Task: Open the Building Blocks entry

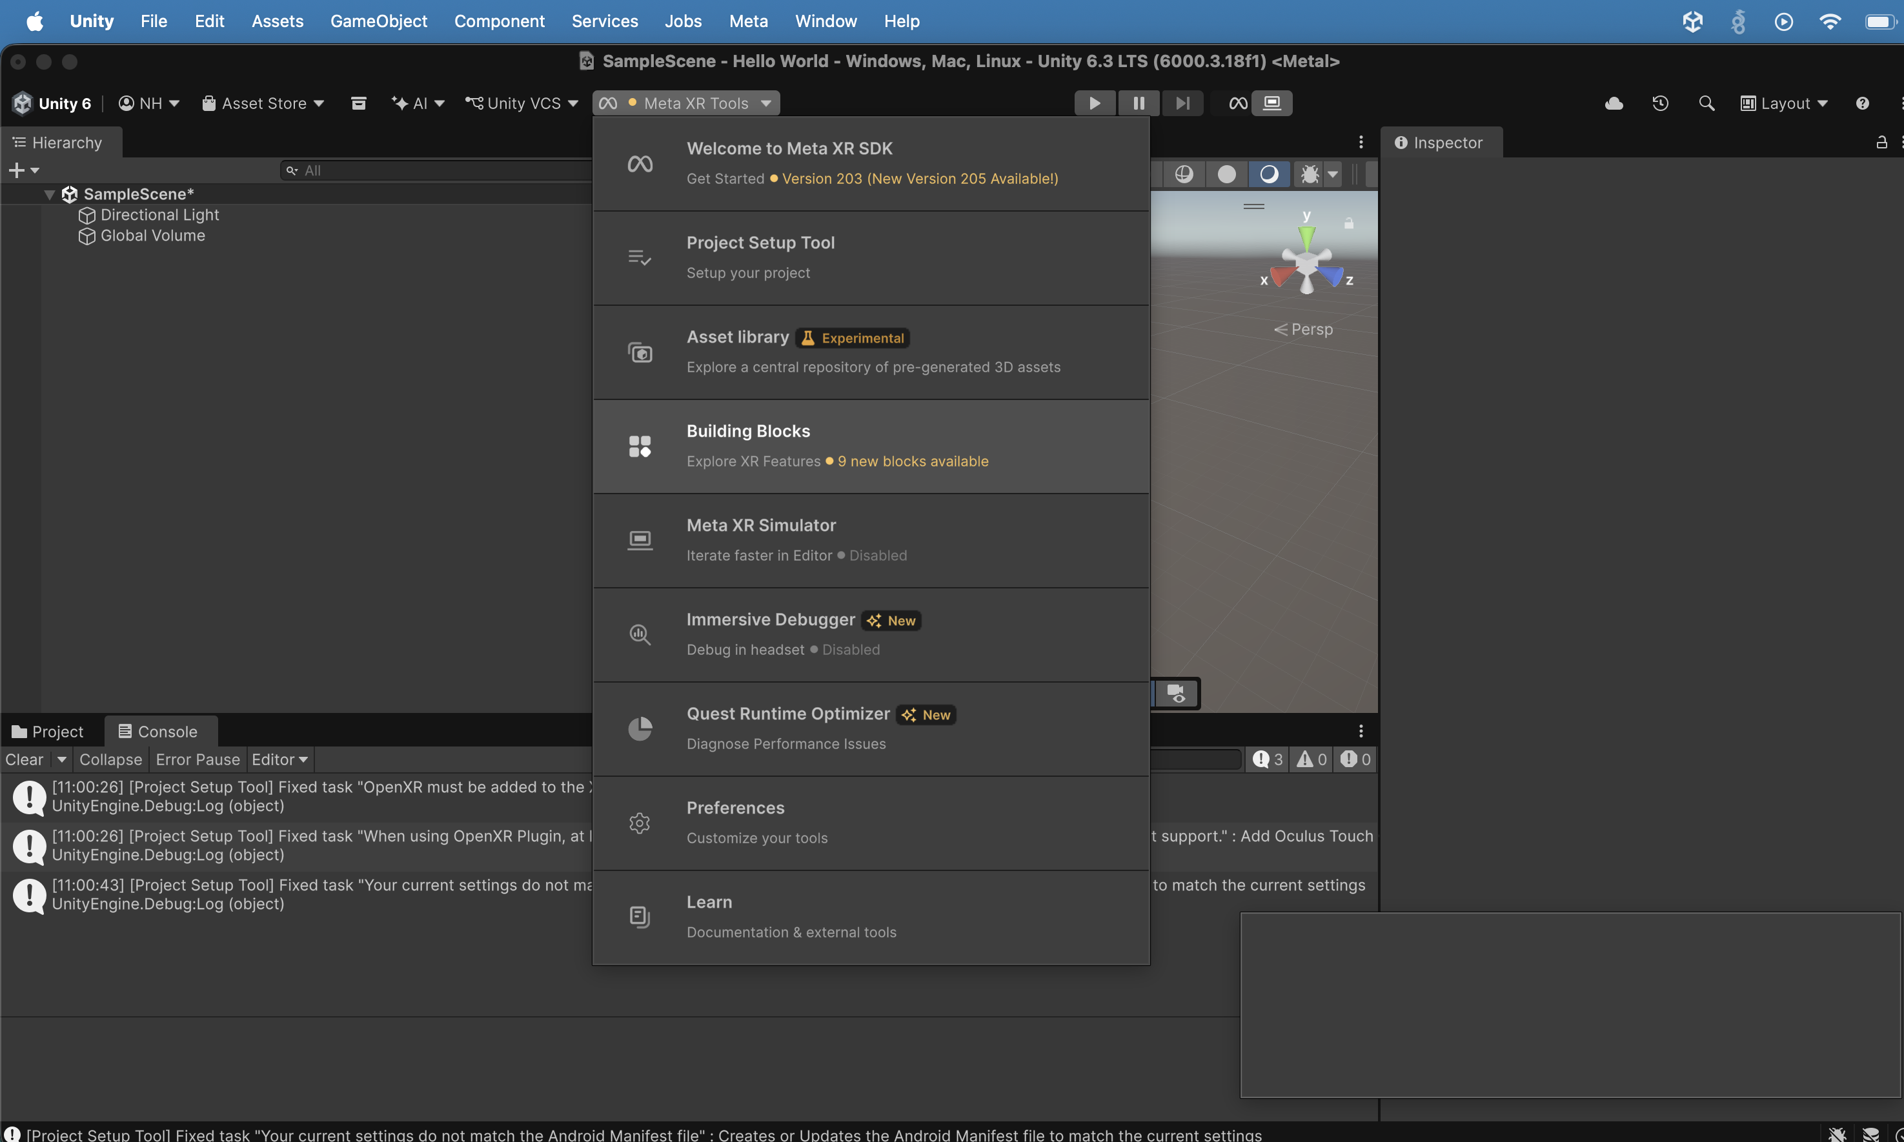Action: pos(871,446)
